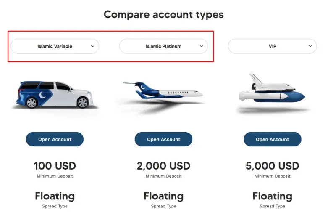336x215 pixels.
Task: Click the 100 USD minimum deposit text
Action: 55,166
